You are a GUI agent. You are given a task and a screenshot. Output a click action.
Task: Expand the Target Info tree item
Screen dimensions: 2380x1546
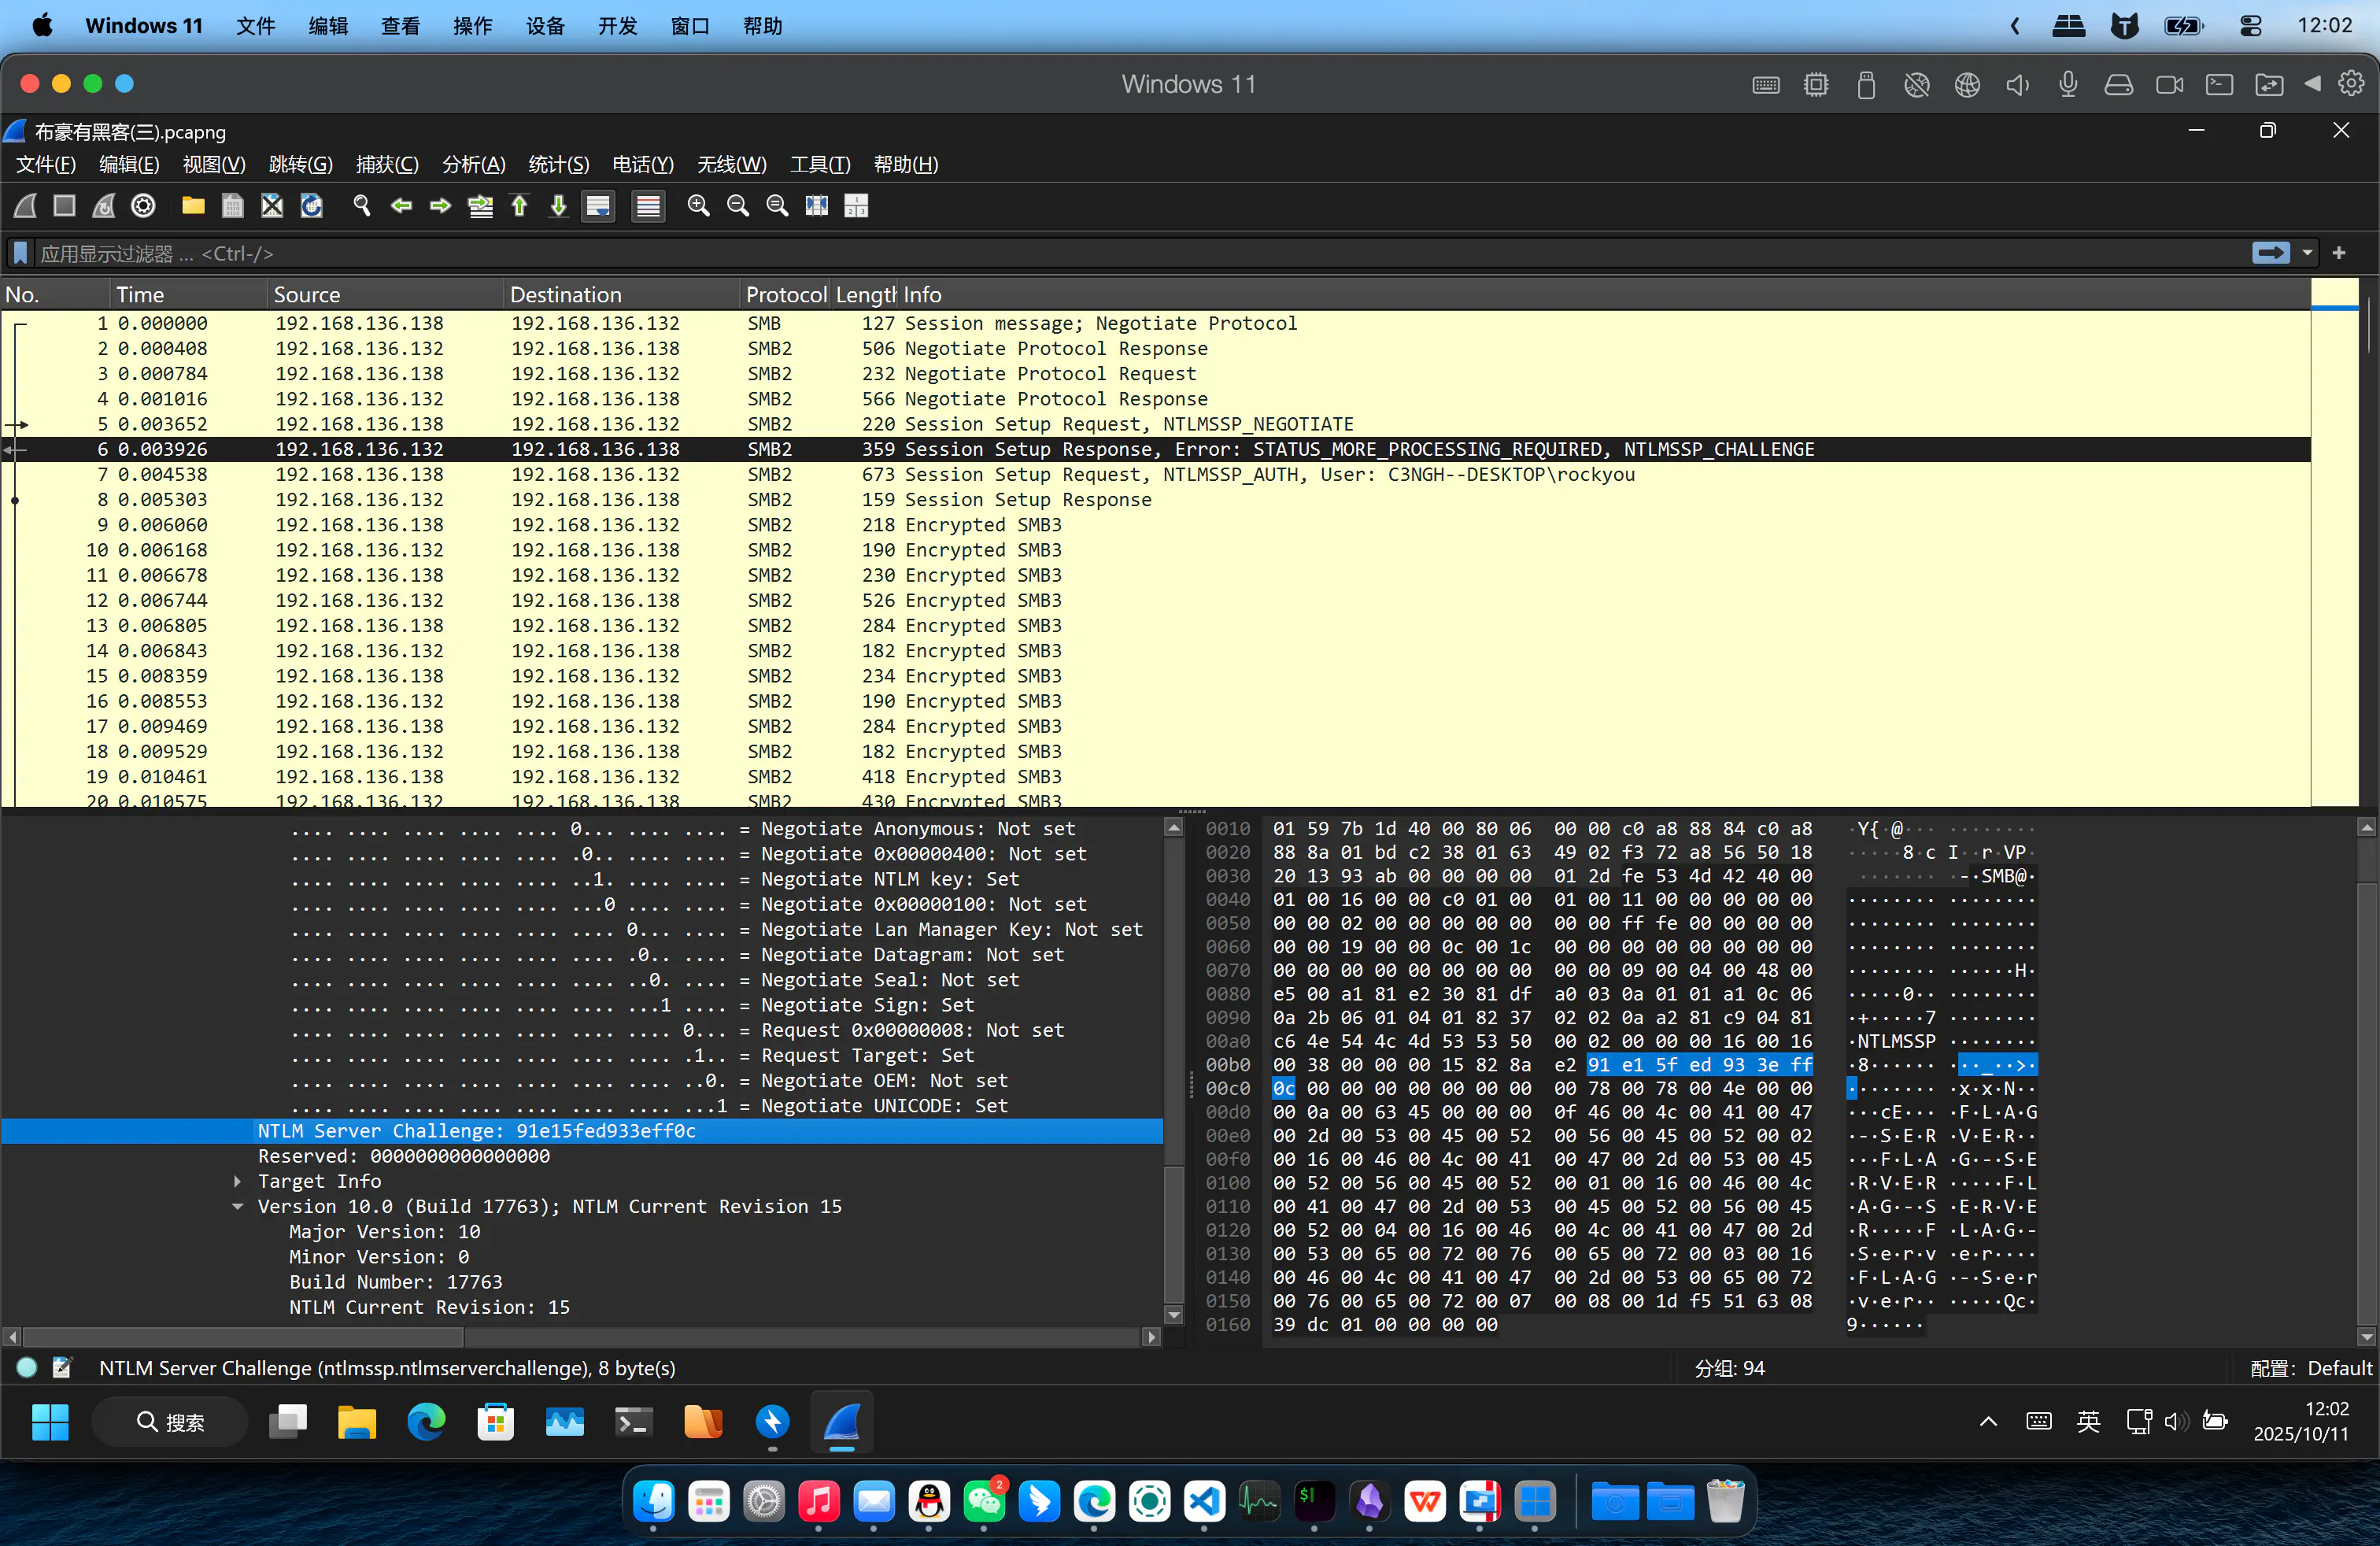coord(238,1181)
